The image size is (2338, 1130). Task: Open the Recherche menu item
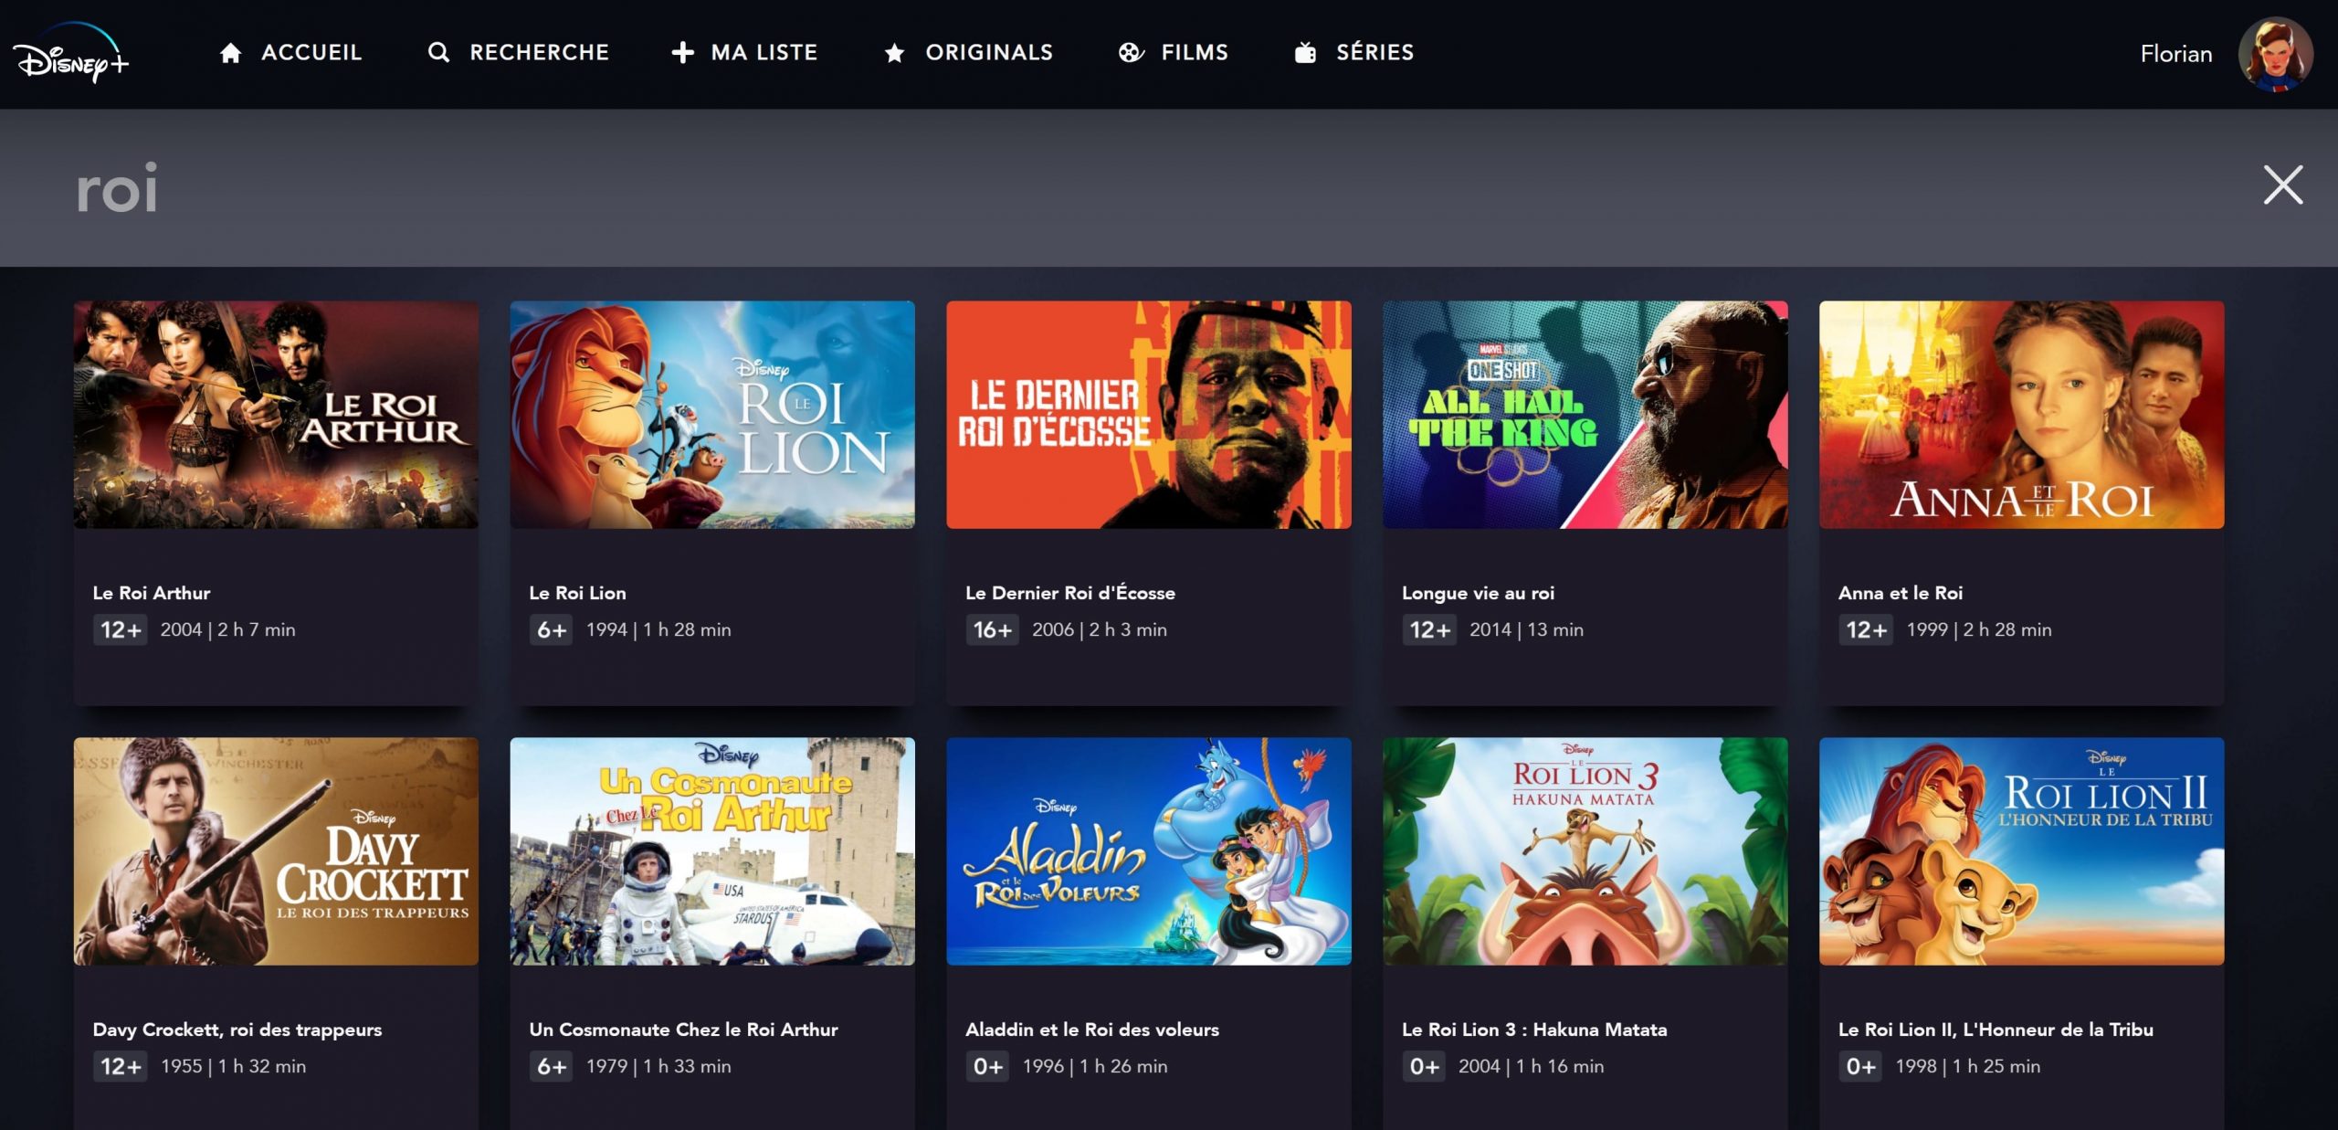click(539, 52)
